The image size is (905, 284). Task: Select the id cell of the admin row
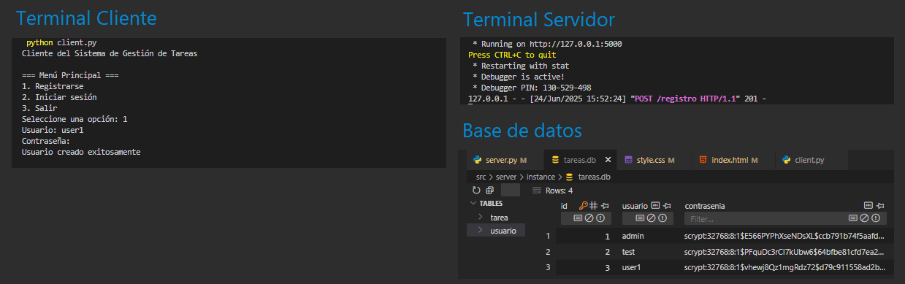coord(586,236)
